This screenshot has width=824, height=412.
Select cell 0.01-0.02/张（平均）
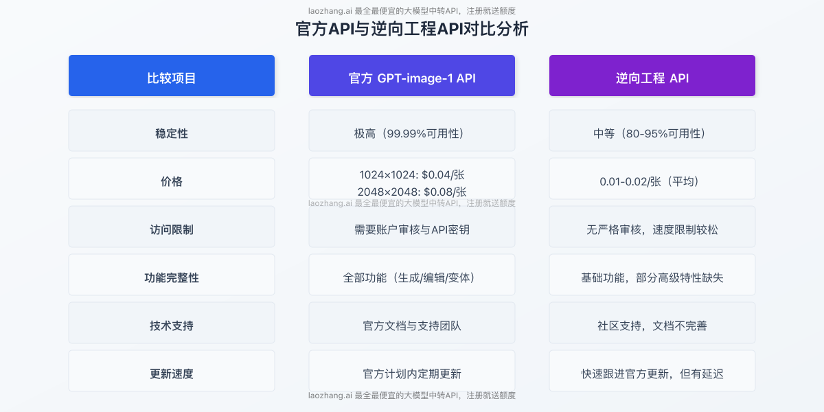point(652,179)
